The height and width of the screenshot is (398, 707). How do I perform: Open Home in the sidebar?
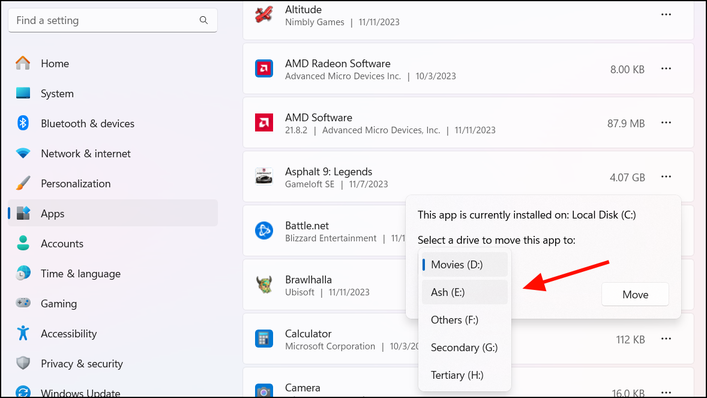click(113, 63)
